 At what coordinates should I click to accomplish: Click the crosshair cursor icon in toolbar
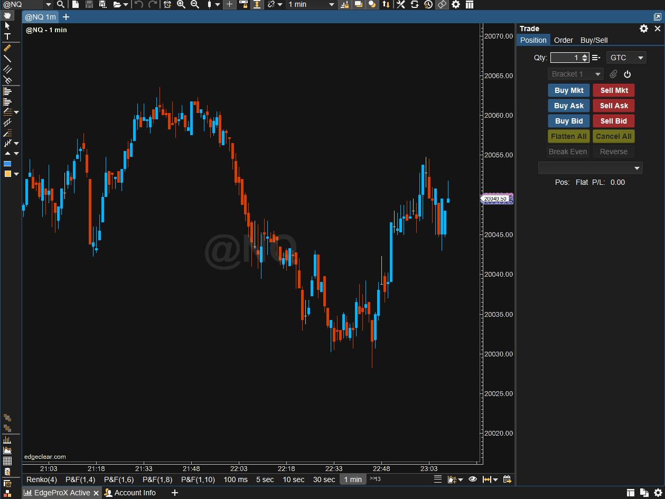pyautogui.click(x=229, y=5)
